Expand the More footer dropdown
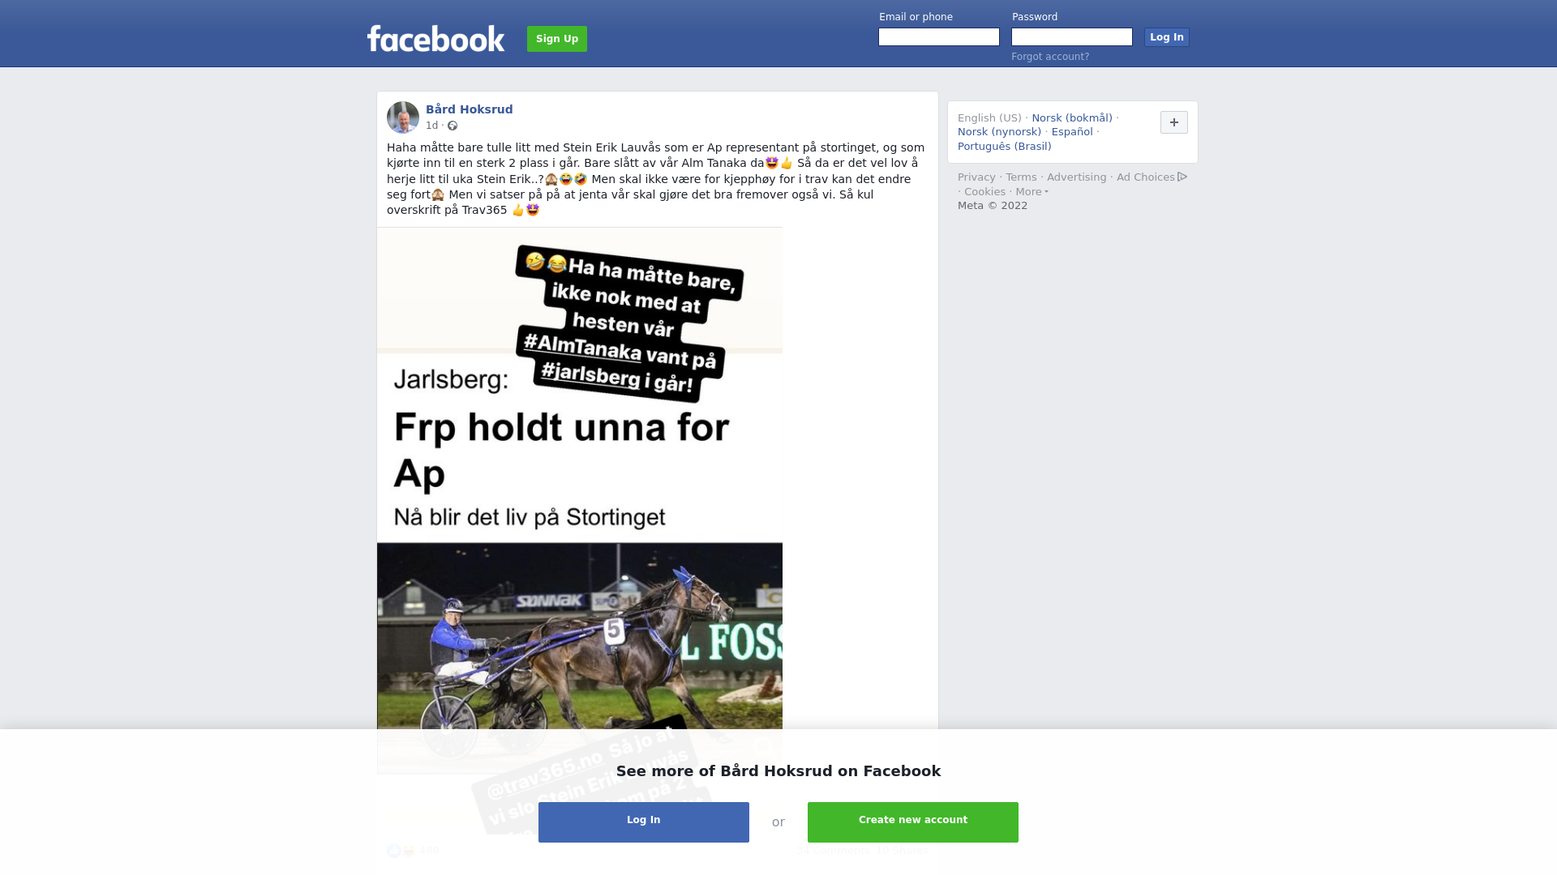The height and width of the screenshot is (875, 1557). click(1032, 192)
